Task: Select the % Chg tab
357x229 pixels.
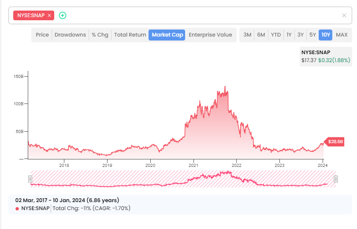Action: tap(100, 35)
